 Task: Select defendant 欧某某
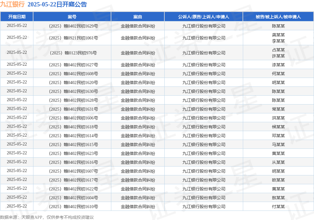point(278,180)
